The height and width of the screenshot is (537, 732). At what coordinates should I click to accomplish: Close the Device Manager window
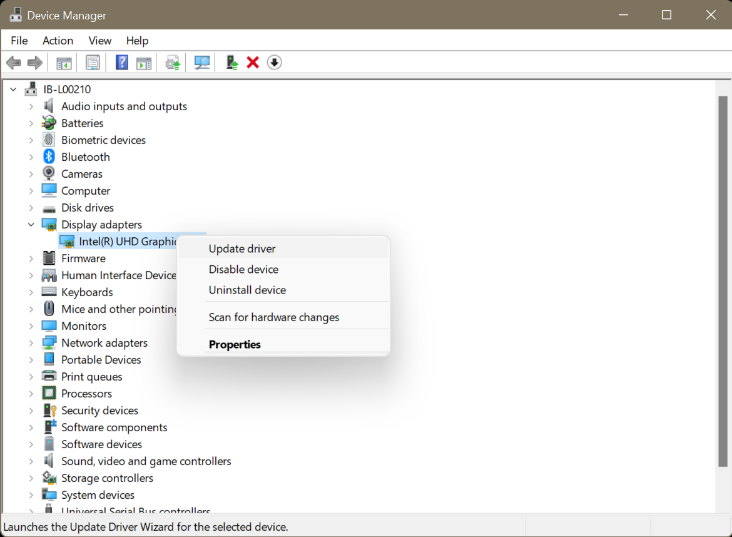point(711,15)
